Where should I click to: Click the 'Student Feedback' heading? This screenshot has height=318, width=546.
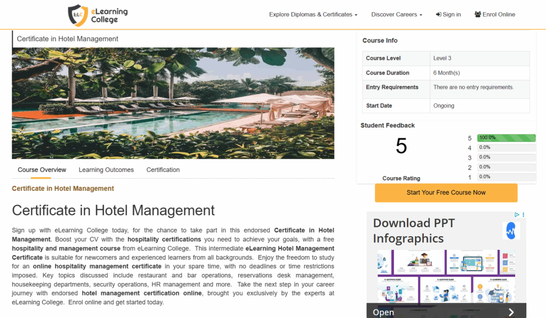388,125
